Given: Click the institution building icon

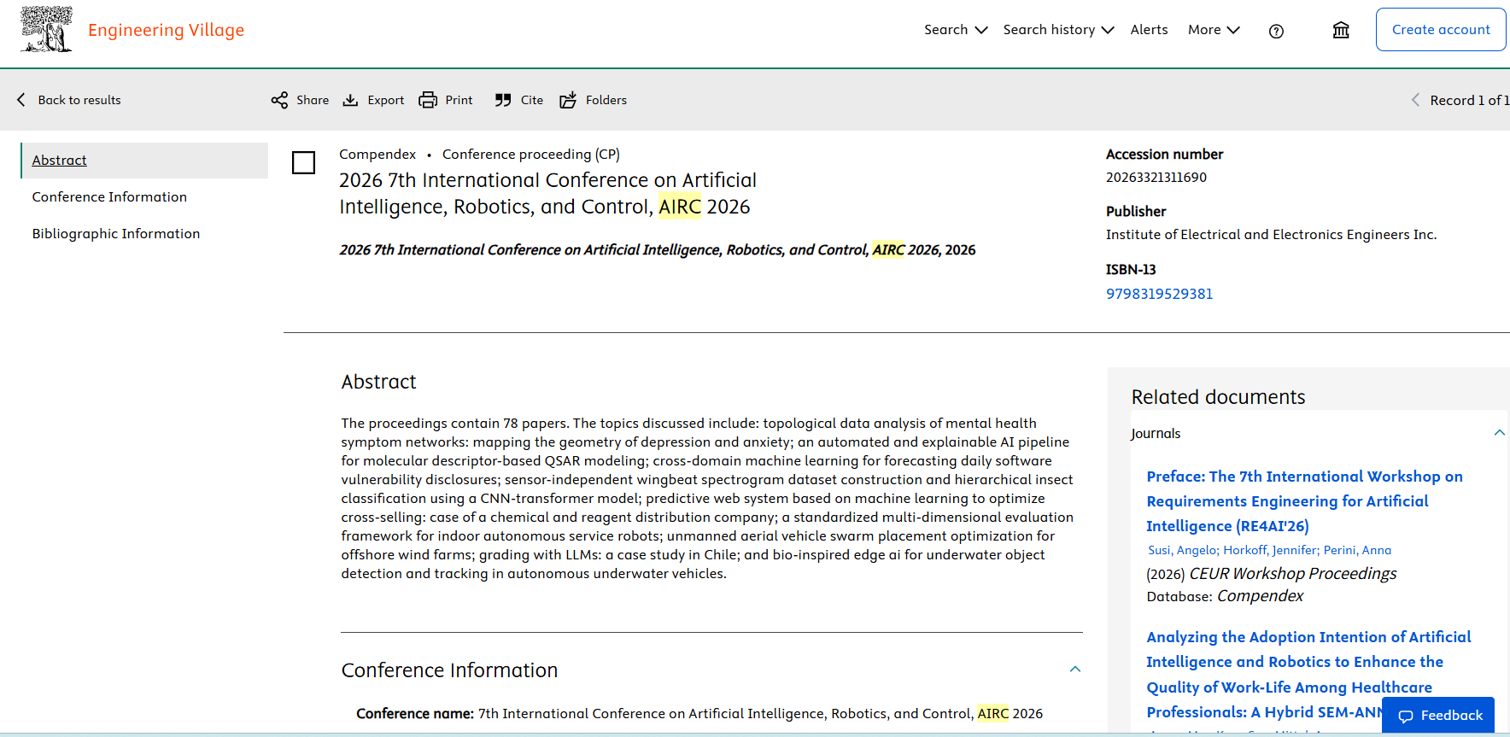Looking at the screenshot, I should coord(1341,30).
